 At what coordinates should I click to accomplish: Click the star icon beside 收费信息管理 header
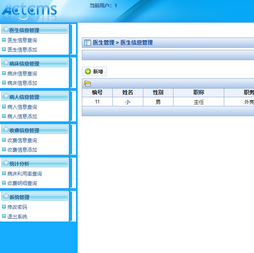pyautogui.click(x=6, y=129)
